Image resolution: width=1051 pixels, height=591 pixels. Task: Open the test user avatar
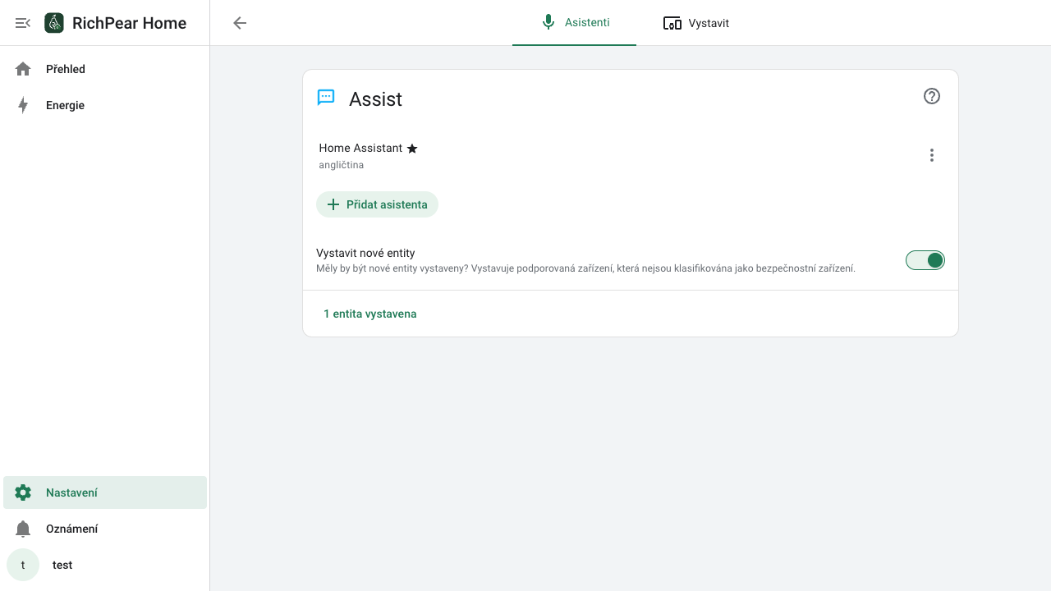pos(23,565)
